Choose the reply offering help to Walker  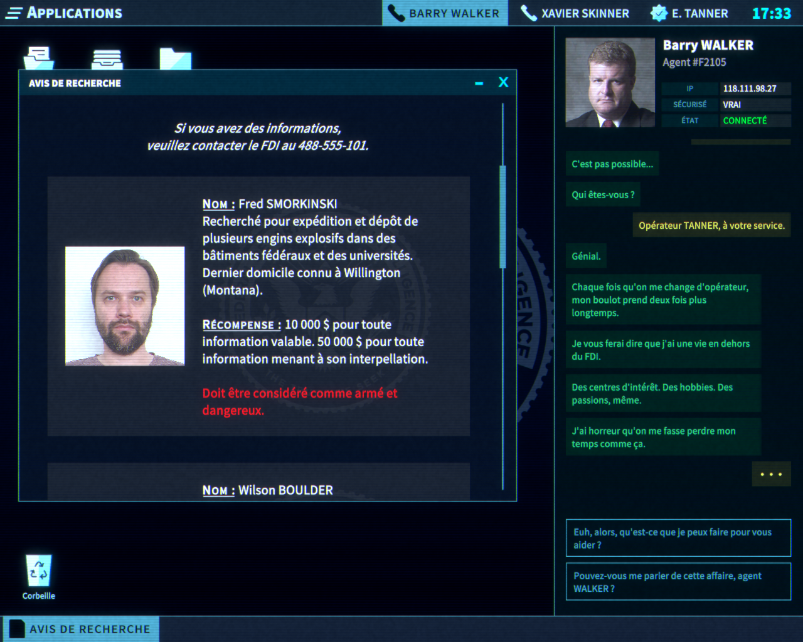678,538
